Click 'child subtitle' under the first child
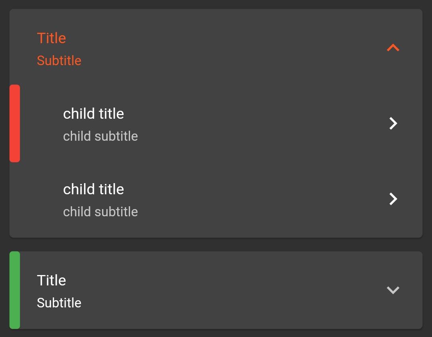The image size is (432, 337). 100,136
